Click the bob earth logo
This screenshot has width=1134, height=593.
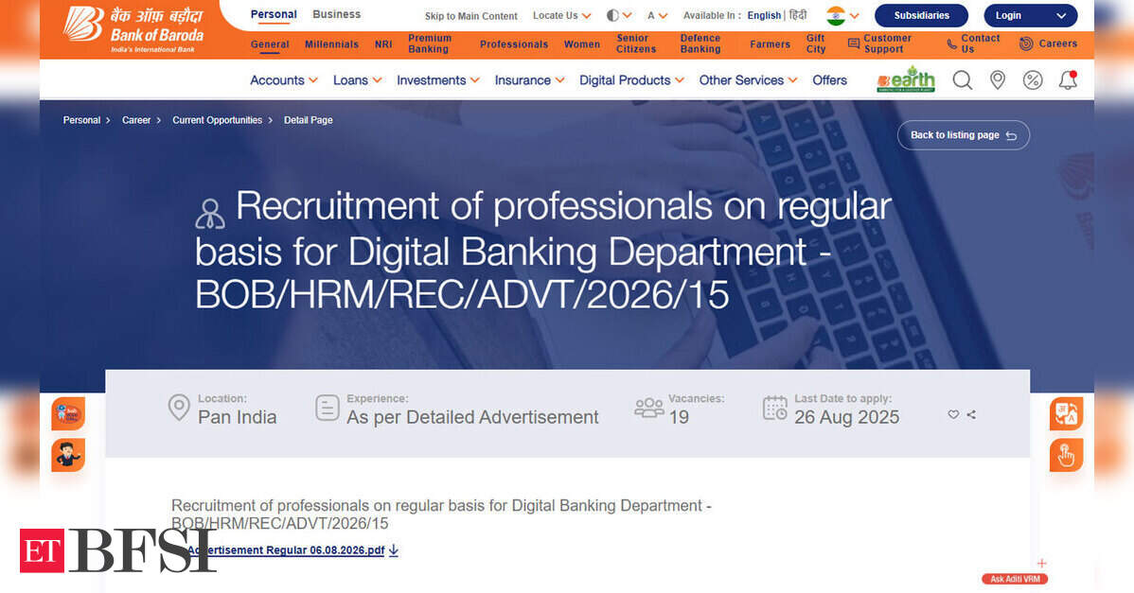(906, 79)
